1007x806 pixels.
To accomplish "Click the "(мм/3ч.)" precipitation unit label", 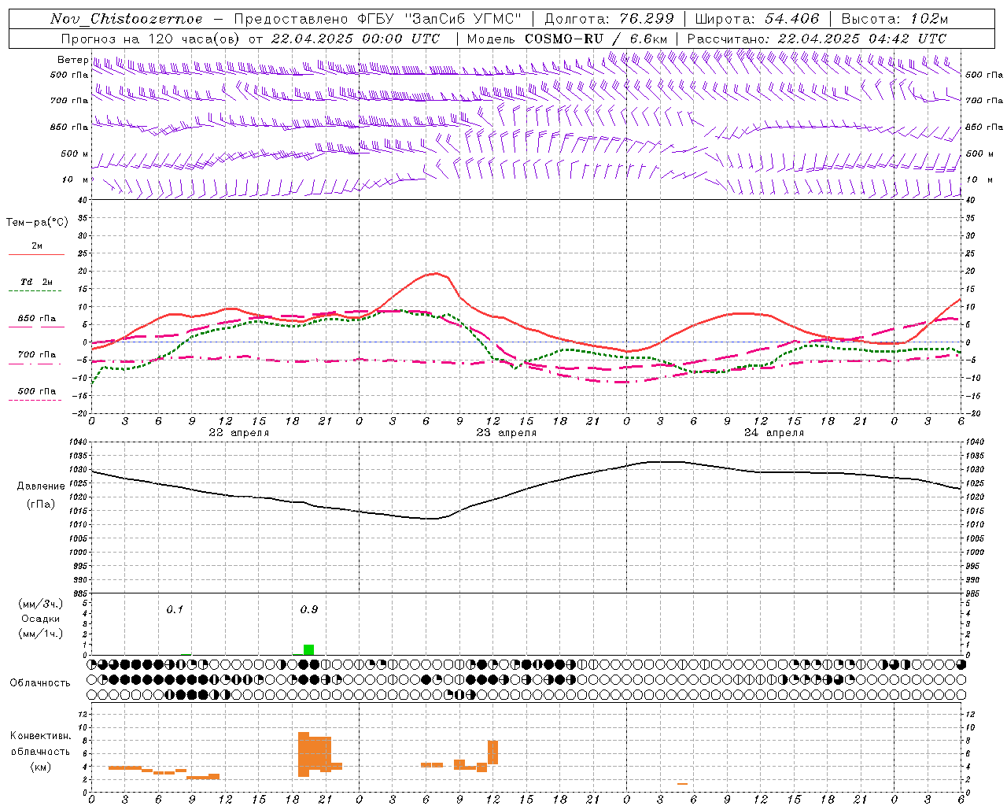I will tap(41, 604).
